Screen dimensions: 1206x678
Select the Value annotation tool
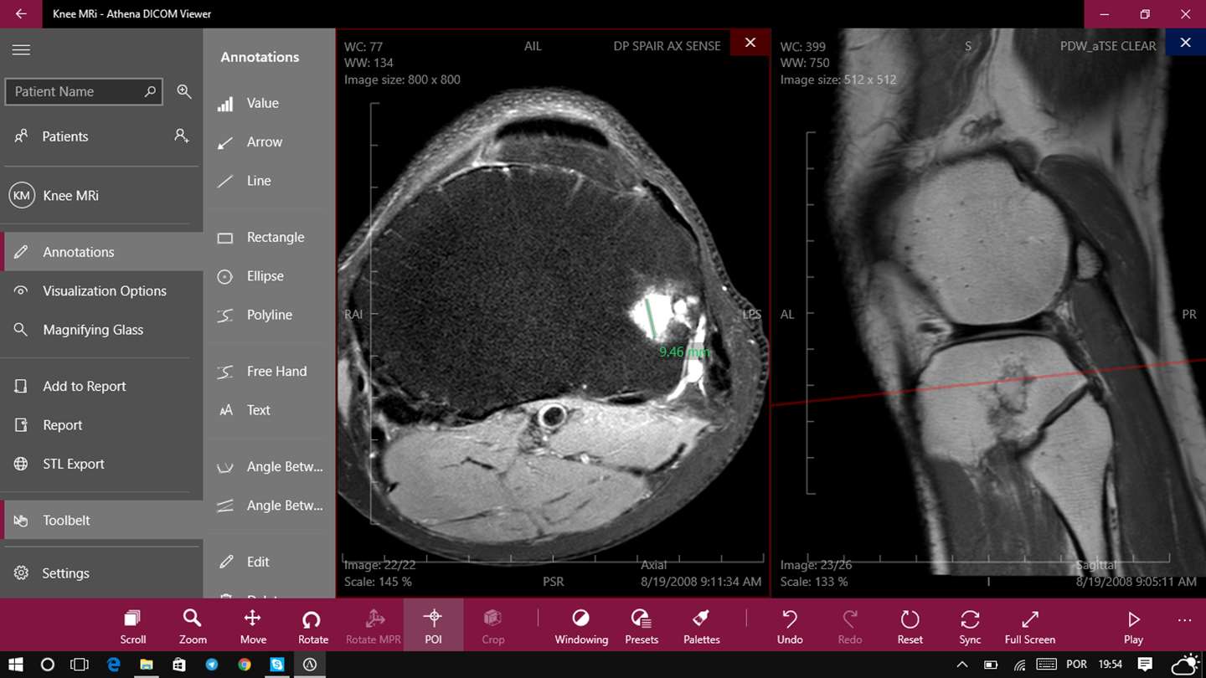(x=269, y=103)
